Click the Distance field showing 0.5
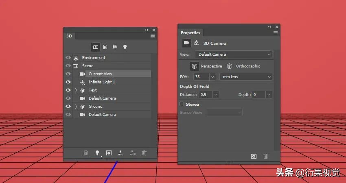This screenshot has height=183, width=346. [206, 95]
